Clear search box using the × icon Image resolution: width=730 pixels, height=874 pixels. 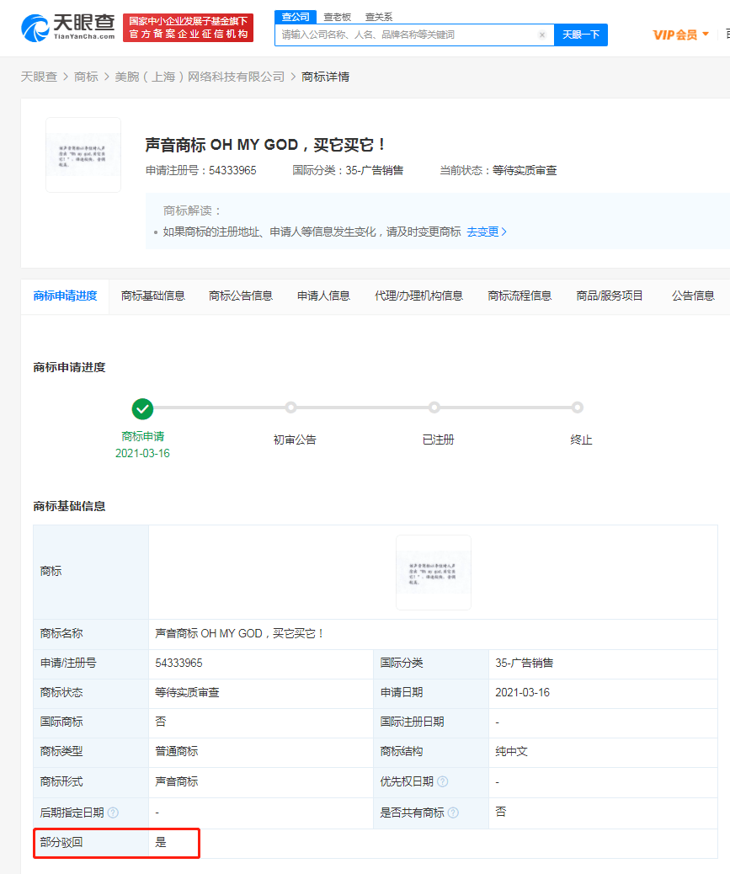(x=542, y=35)
